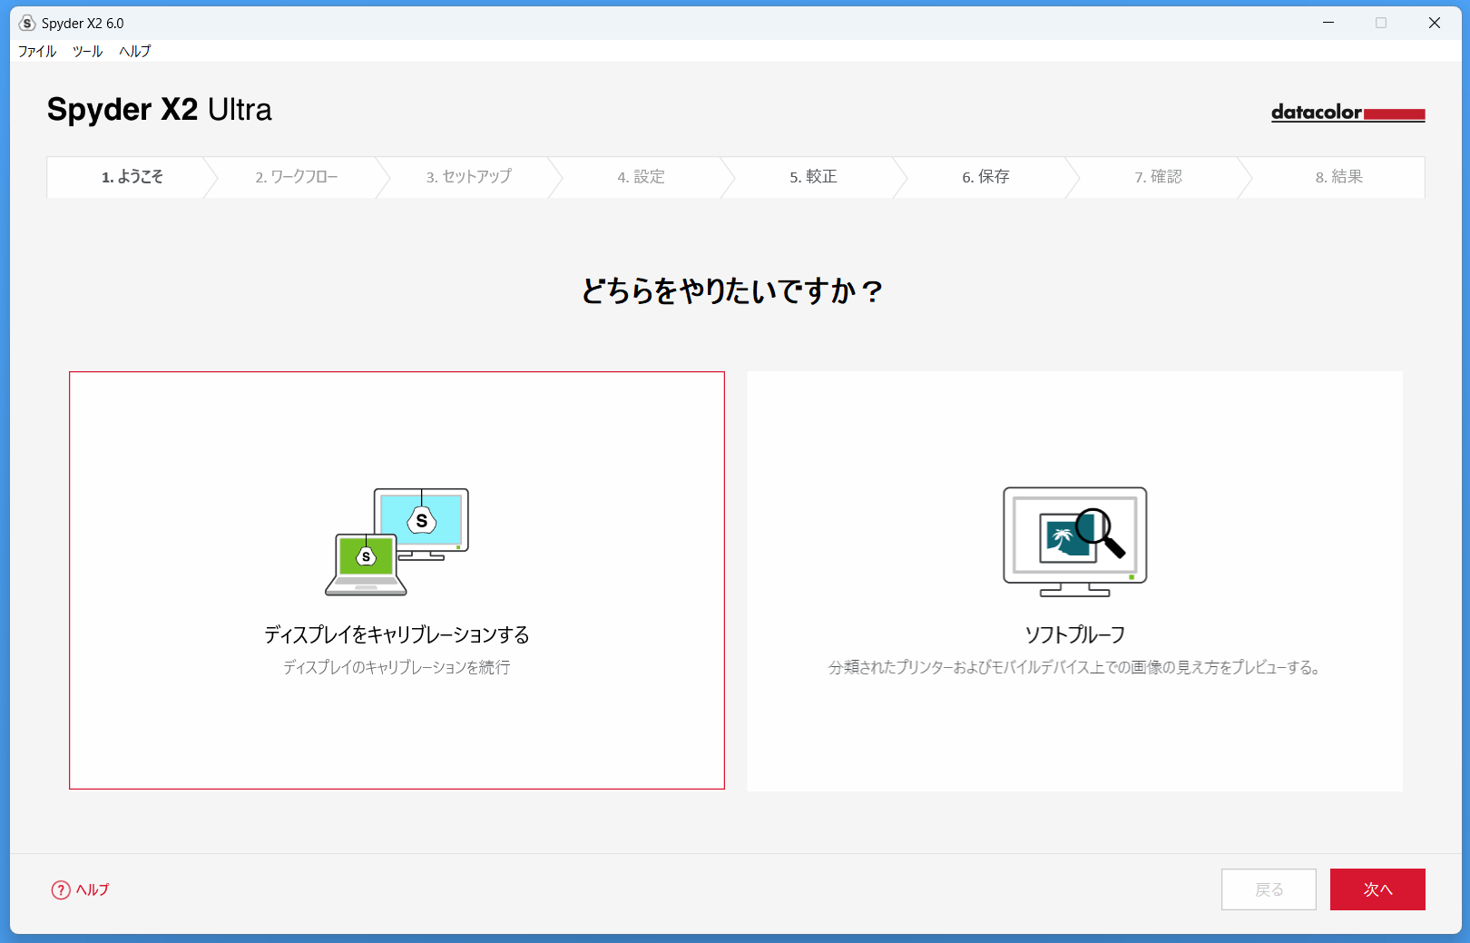
Task: Open the ツール menu
Action: (88, 52)
